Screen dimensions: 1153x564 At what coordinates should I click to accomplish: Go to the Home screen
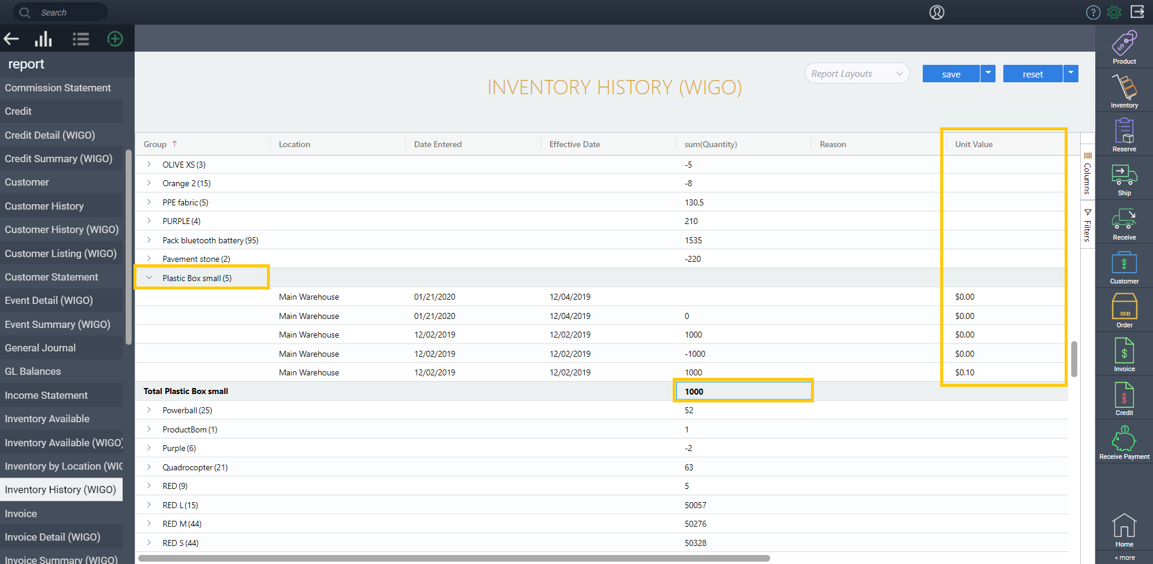click(x=1124, y=530)
